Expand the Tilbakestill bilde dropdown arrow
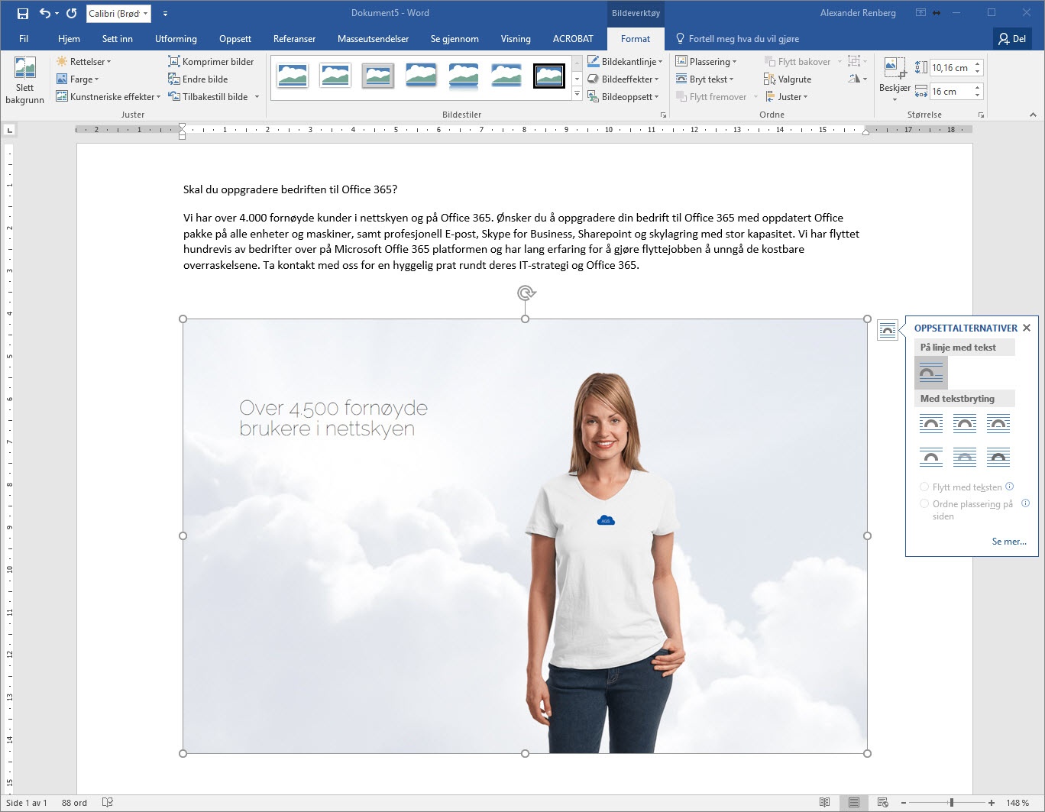The width and height of the screenshot is (1045, 812). [257, 96]
